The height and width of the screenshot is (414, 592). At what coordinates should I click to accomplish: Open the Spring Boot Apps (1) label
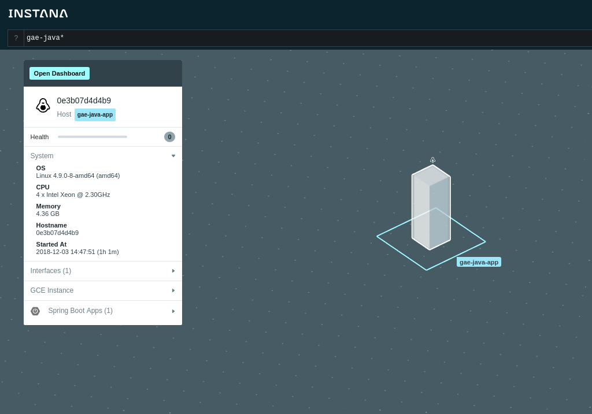tap(80, 311)
